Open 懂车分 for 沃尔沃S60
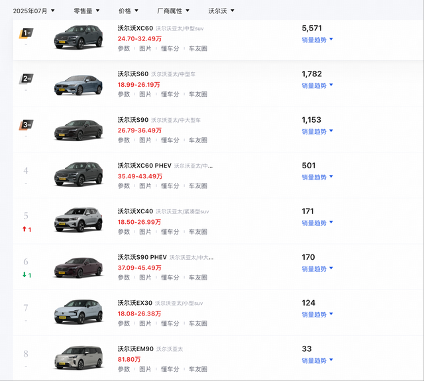 point(170,94)
